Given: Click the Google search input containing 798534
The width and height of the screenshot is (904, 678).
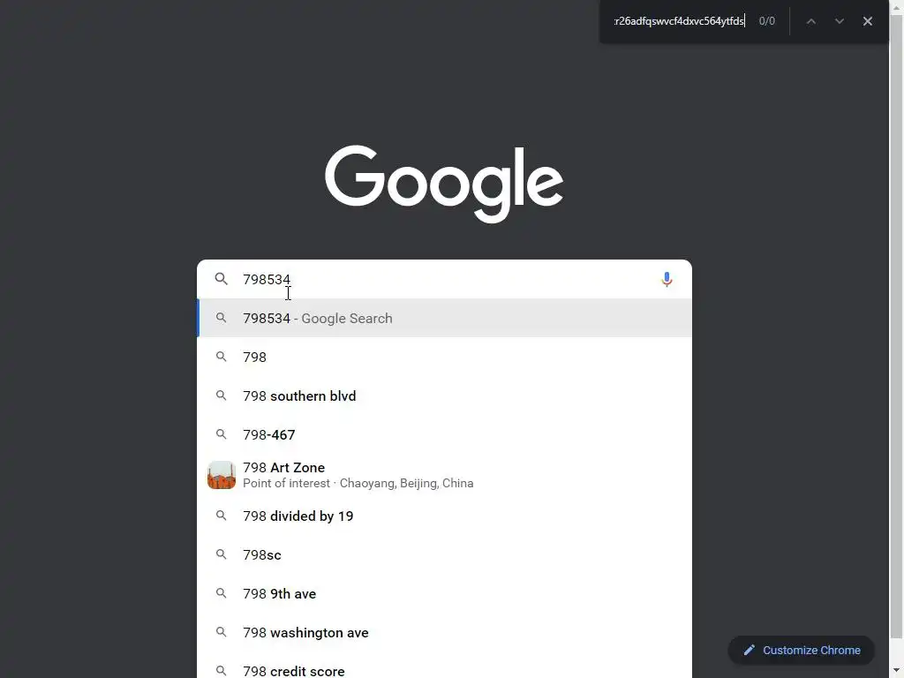Looking at the screenshot, I should click(x=445, y=279).
